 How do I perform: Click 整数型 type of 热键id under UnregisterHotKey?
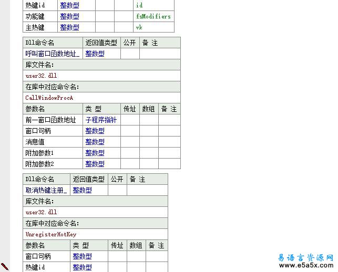point(82,267)
